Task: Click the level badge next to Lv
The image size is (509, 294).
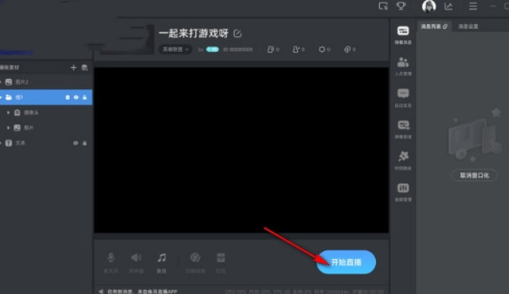Action: point(213,50)
